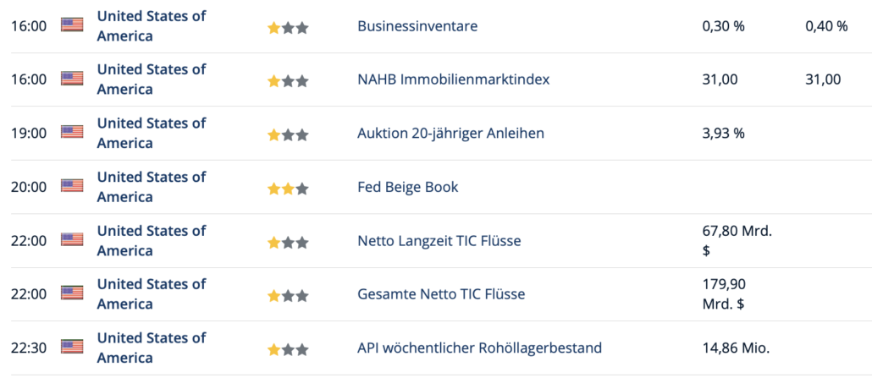Click the importance stars for Fed Beige Book
872x378 pixels.
[288, 189]
